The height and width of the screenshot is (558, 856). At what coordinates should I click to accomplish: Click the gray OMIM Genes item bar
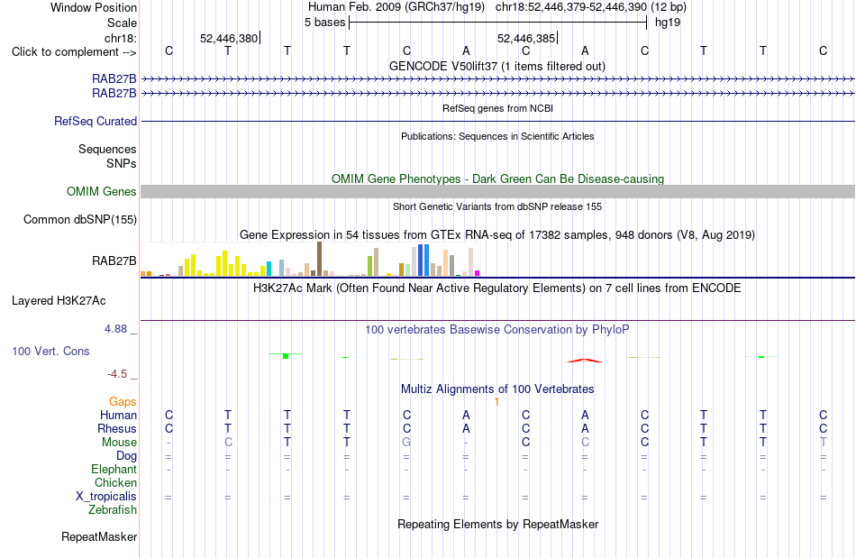[497, 192]
